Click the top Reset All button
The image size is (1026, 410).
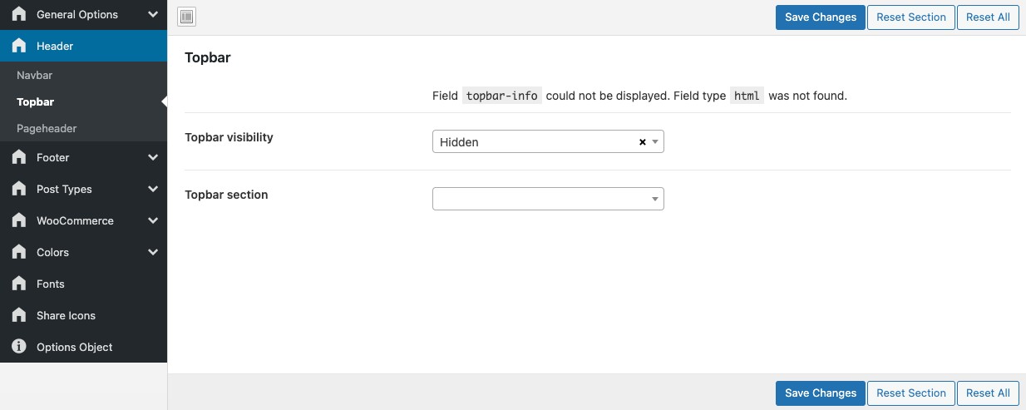pyautogui.click(x=988, y=17)
